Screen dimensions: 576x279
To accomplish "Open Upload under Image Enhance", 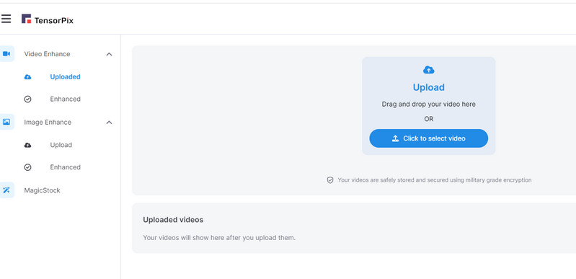I will point(61,145).
